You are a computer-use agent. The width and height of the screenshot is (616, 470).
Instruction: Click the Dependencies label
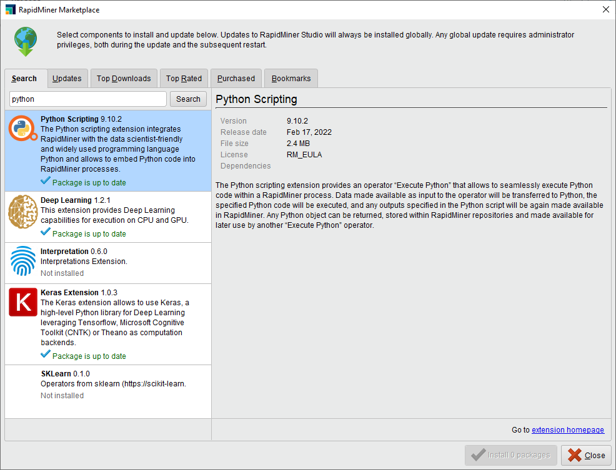click(x=246, y=166)
